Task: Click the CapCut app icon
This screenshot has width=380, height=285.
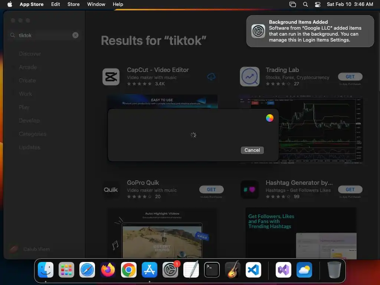Action: pos(111,77)
